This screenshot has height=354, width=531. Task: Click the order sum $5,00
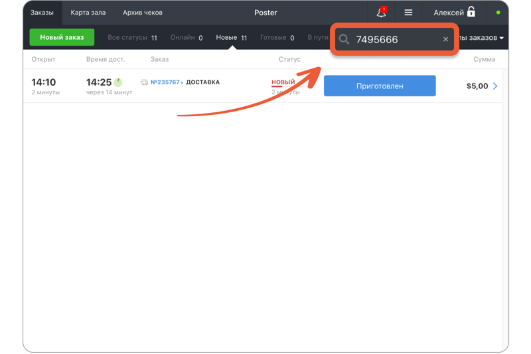tap(477, 86)
